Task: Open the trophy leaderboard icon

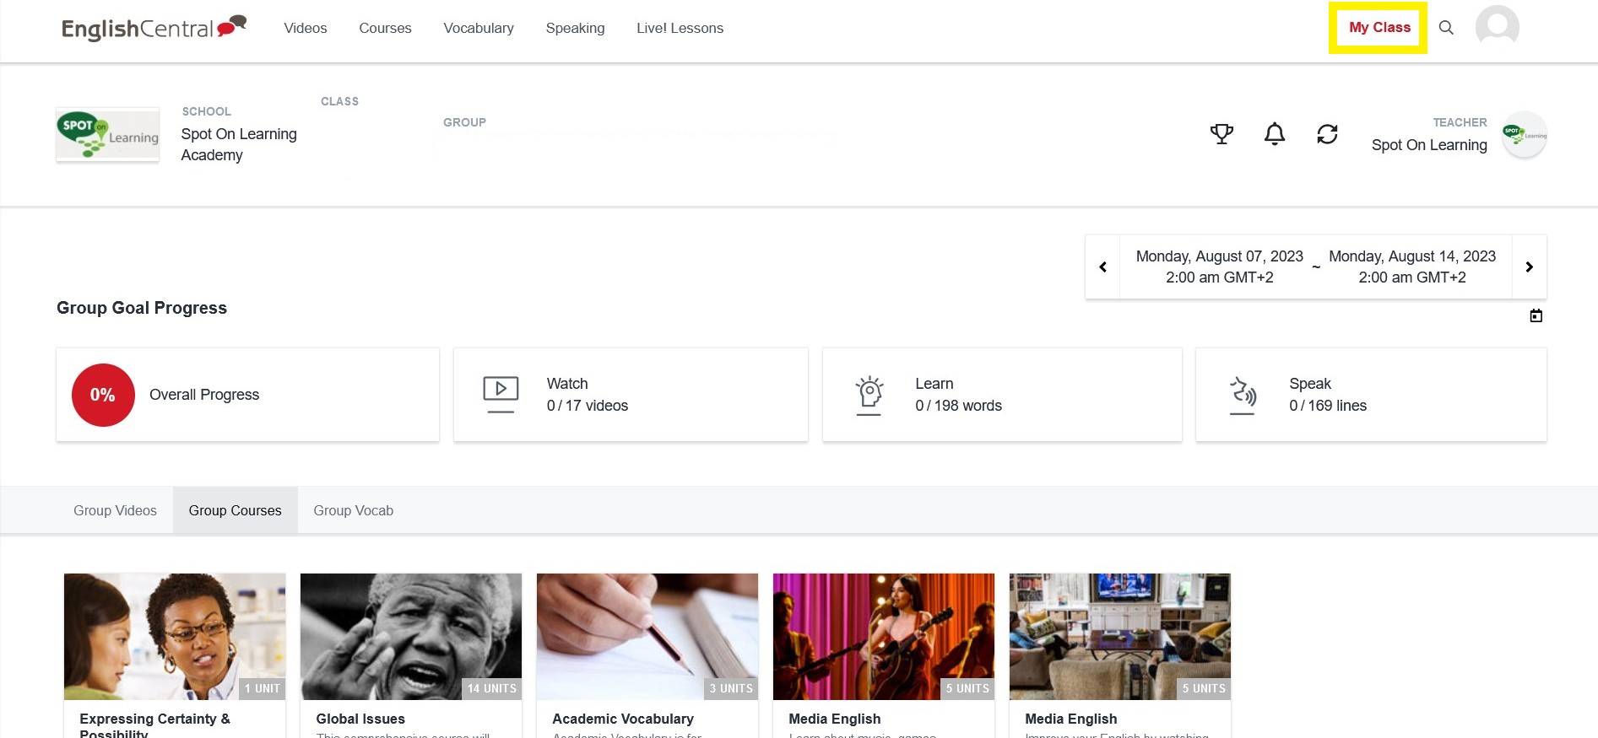Action: [x=1222, y=133]
